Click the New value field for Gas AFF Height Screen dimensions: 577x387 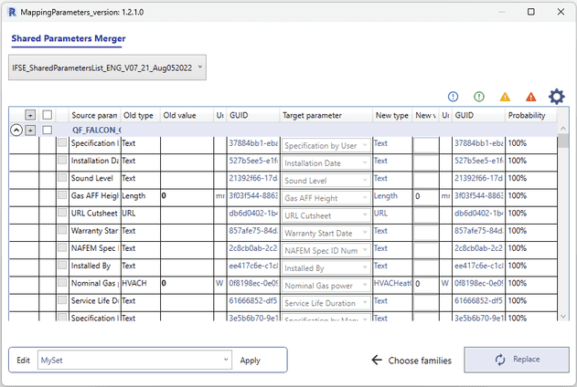coord(425,196)
